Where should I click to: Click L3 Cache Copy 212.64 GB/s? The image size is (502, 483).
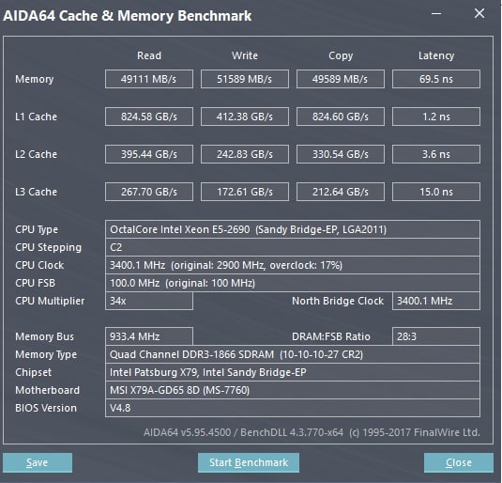coord(341,192)
